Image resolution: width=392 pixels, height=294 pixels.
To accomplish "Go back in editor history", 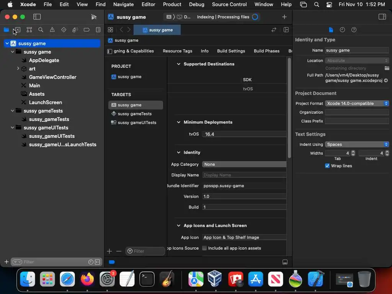I will [x=121, y=30].
